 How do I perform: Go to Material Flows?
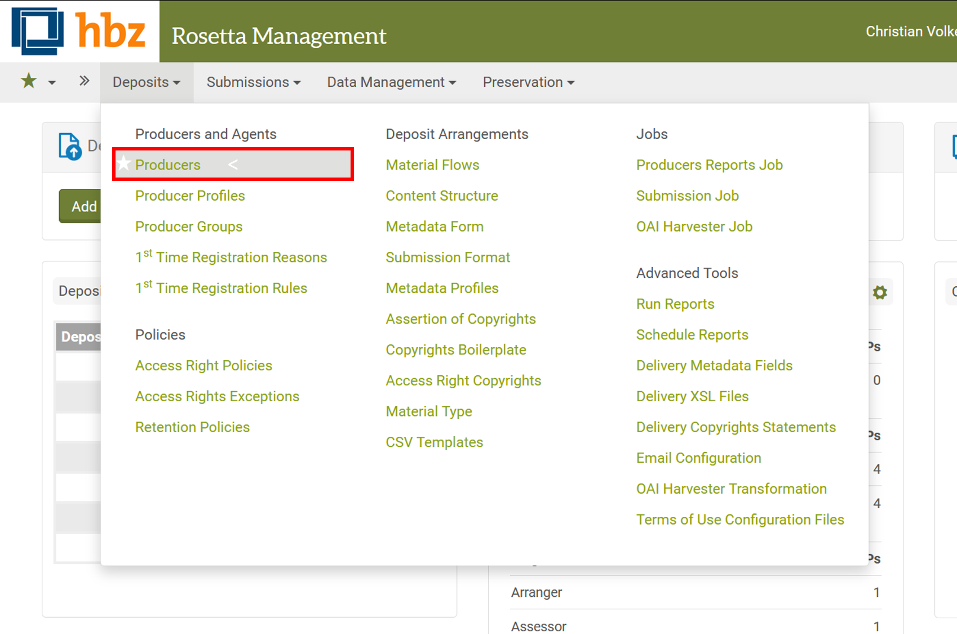click(432, 165)
